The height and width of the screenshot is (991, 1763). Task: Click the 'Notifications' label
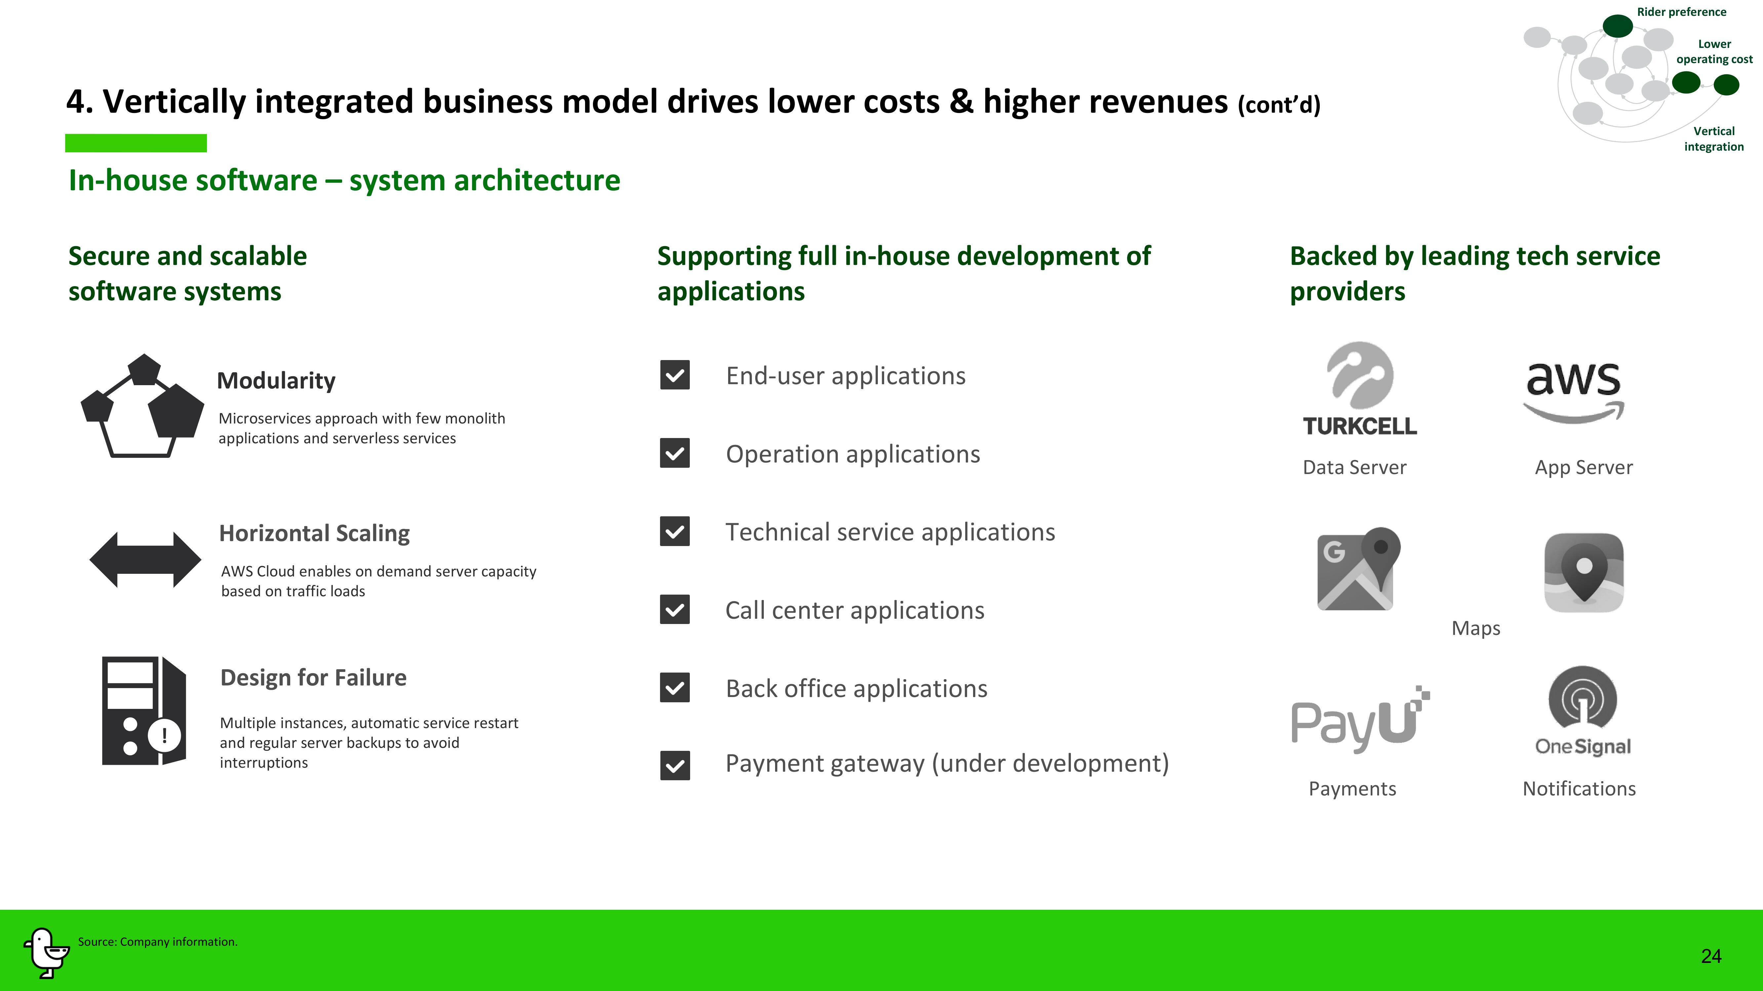pyautogui.click(x=1579, y=789)
